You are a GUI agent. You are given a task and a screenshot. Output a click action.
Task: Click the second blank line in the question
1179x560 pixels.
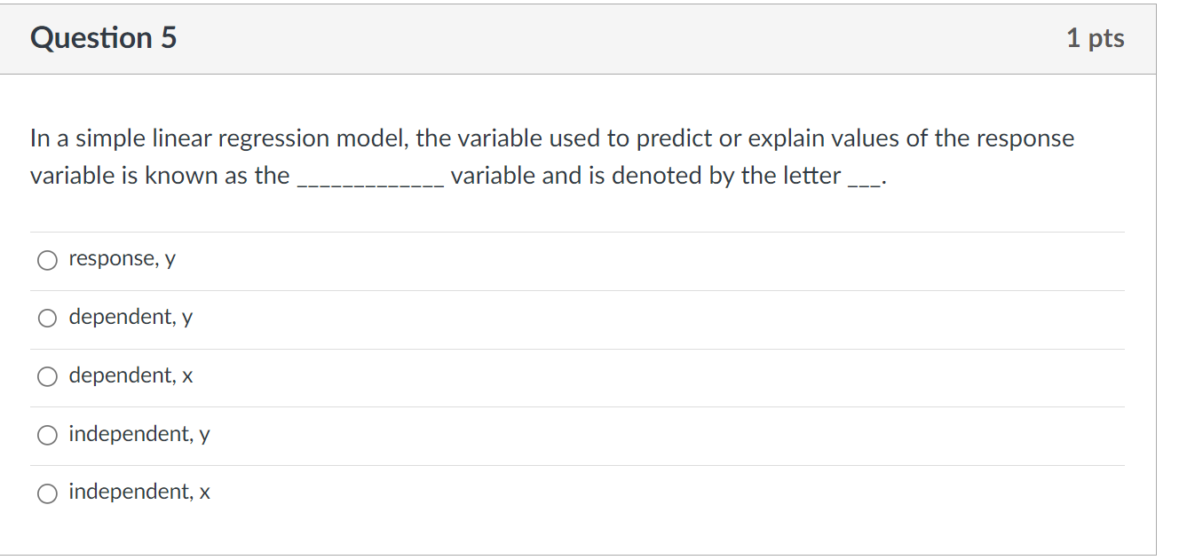865,179
